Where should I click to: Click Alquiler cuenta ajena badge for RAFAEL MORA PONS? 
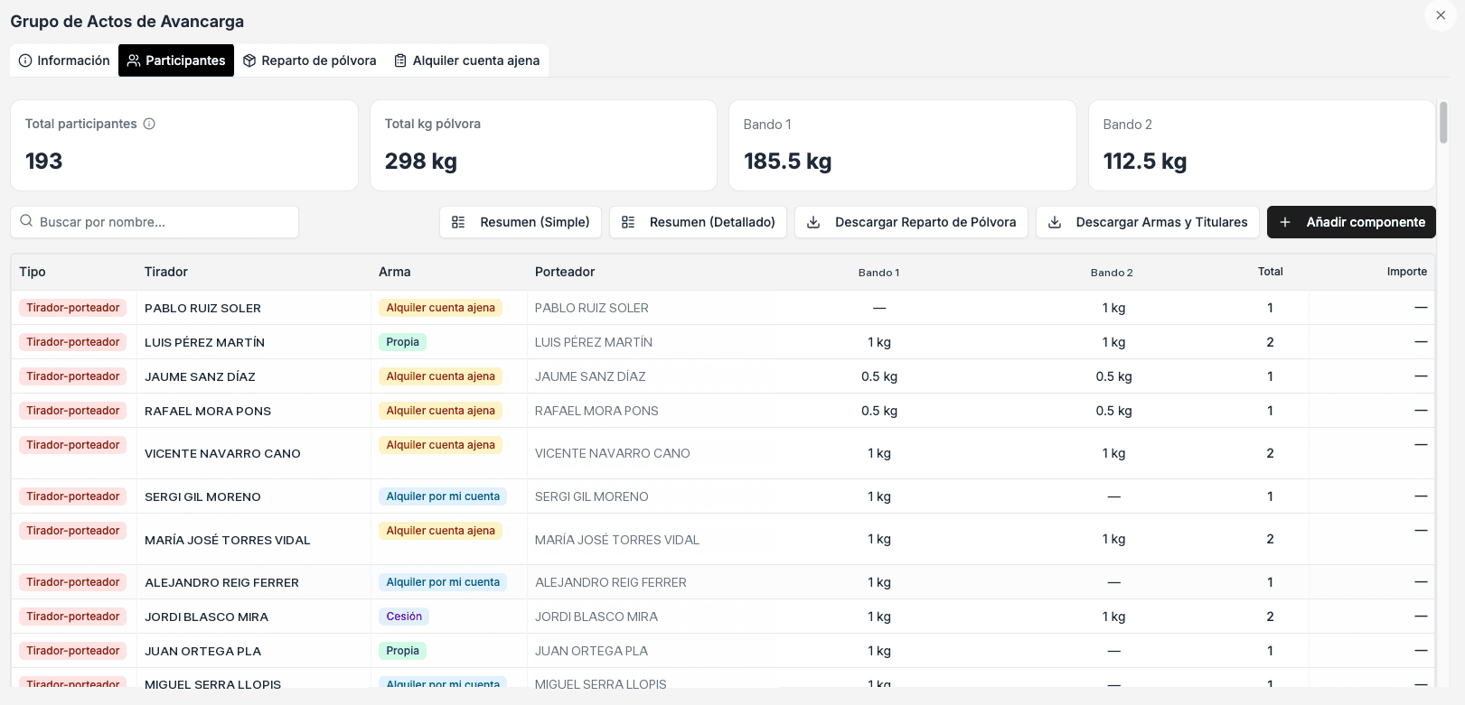(440, 411)
